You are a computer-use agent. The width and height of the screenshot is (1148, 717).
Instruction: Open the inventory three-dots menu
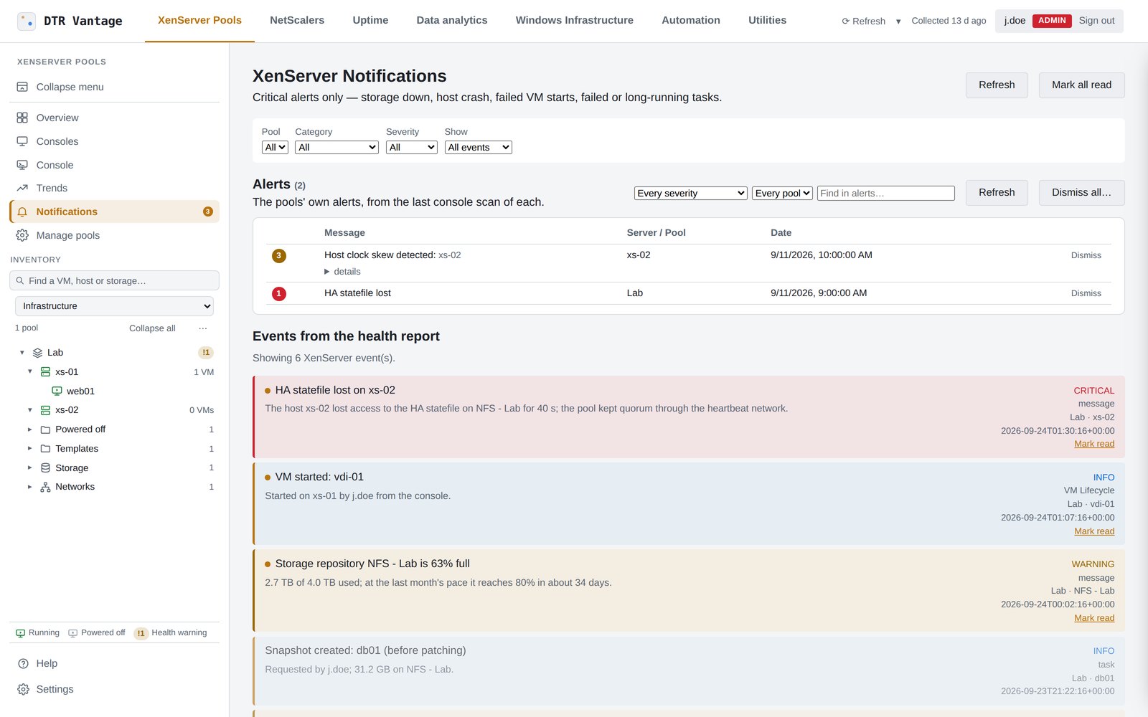coord(203,328)
